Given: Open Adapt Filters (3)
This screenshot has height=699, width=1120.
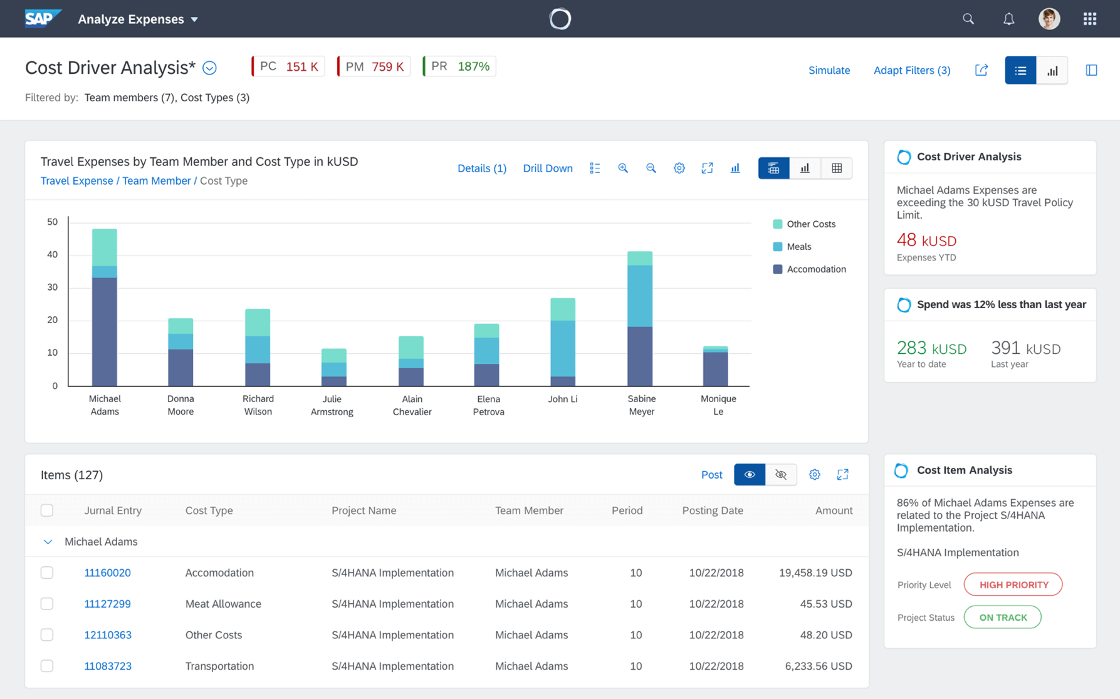Looking at the screenshot, I should [912, 70].
